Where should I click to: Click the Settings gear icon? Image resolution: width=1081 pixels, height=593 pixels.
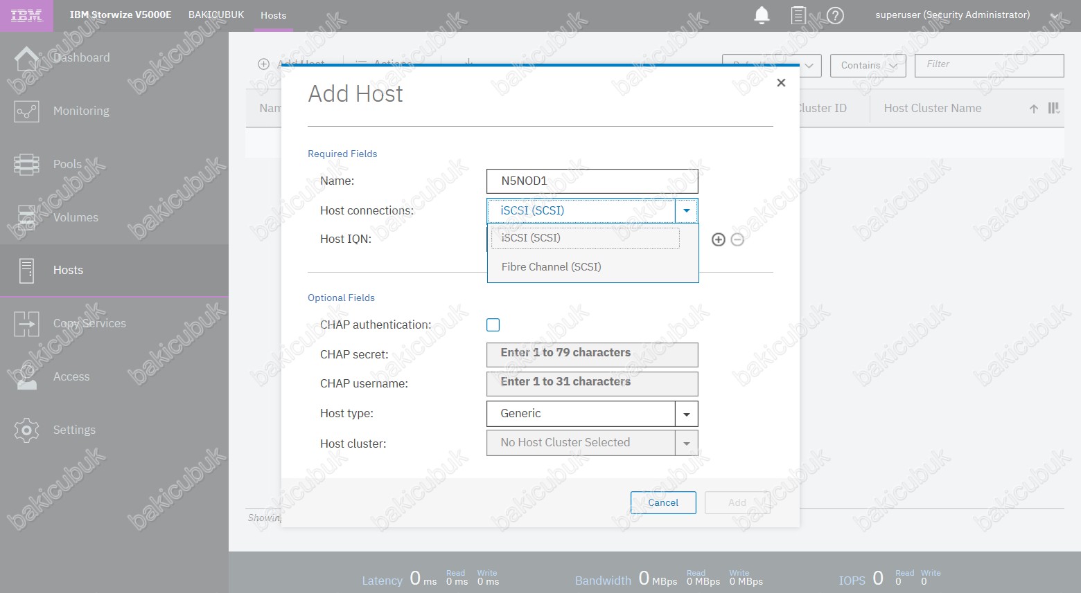coord(26,430)
